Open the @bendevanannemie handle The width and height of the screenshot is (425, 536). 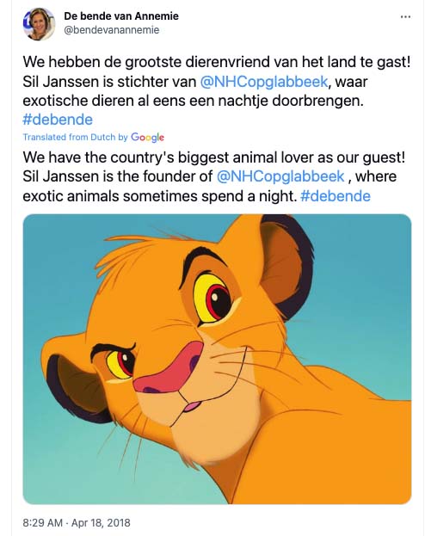point(112,30)
